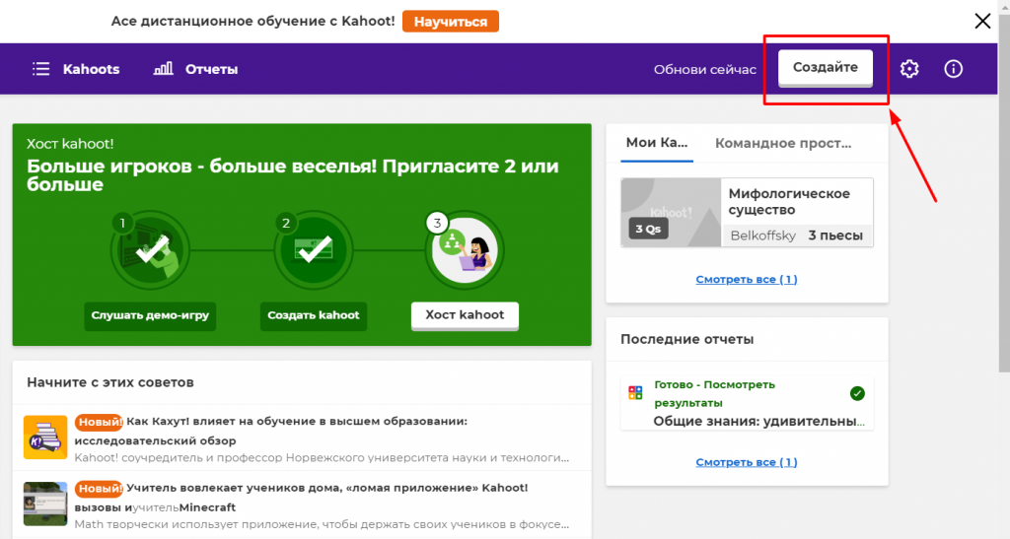Open Мифологическое существо kahoot title
This screenshot has width=1010, height=539.
[789, 201]
